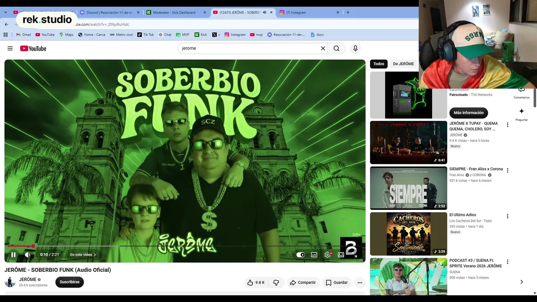Viewport: 537px width, 302px height.
Task: Open the Maps bookmark
Action: coord(66,35)
